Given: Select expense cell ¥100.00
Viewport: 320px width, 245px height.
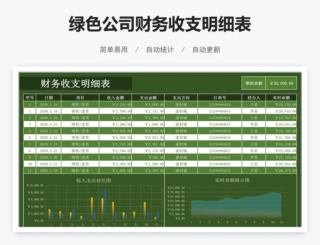Looking at the screenshot, I should (x=148, y=157).
